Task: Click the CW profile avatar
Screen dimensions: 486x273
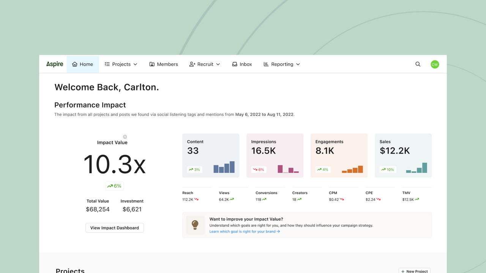Action: (x=434, y=64)
